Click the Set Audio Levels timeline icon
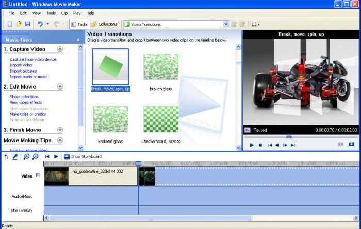 (6, 156)
